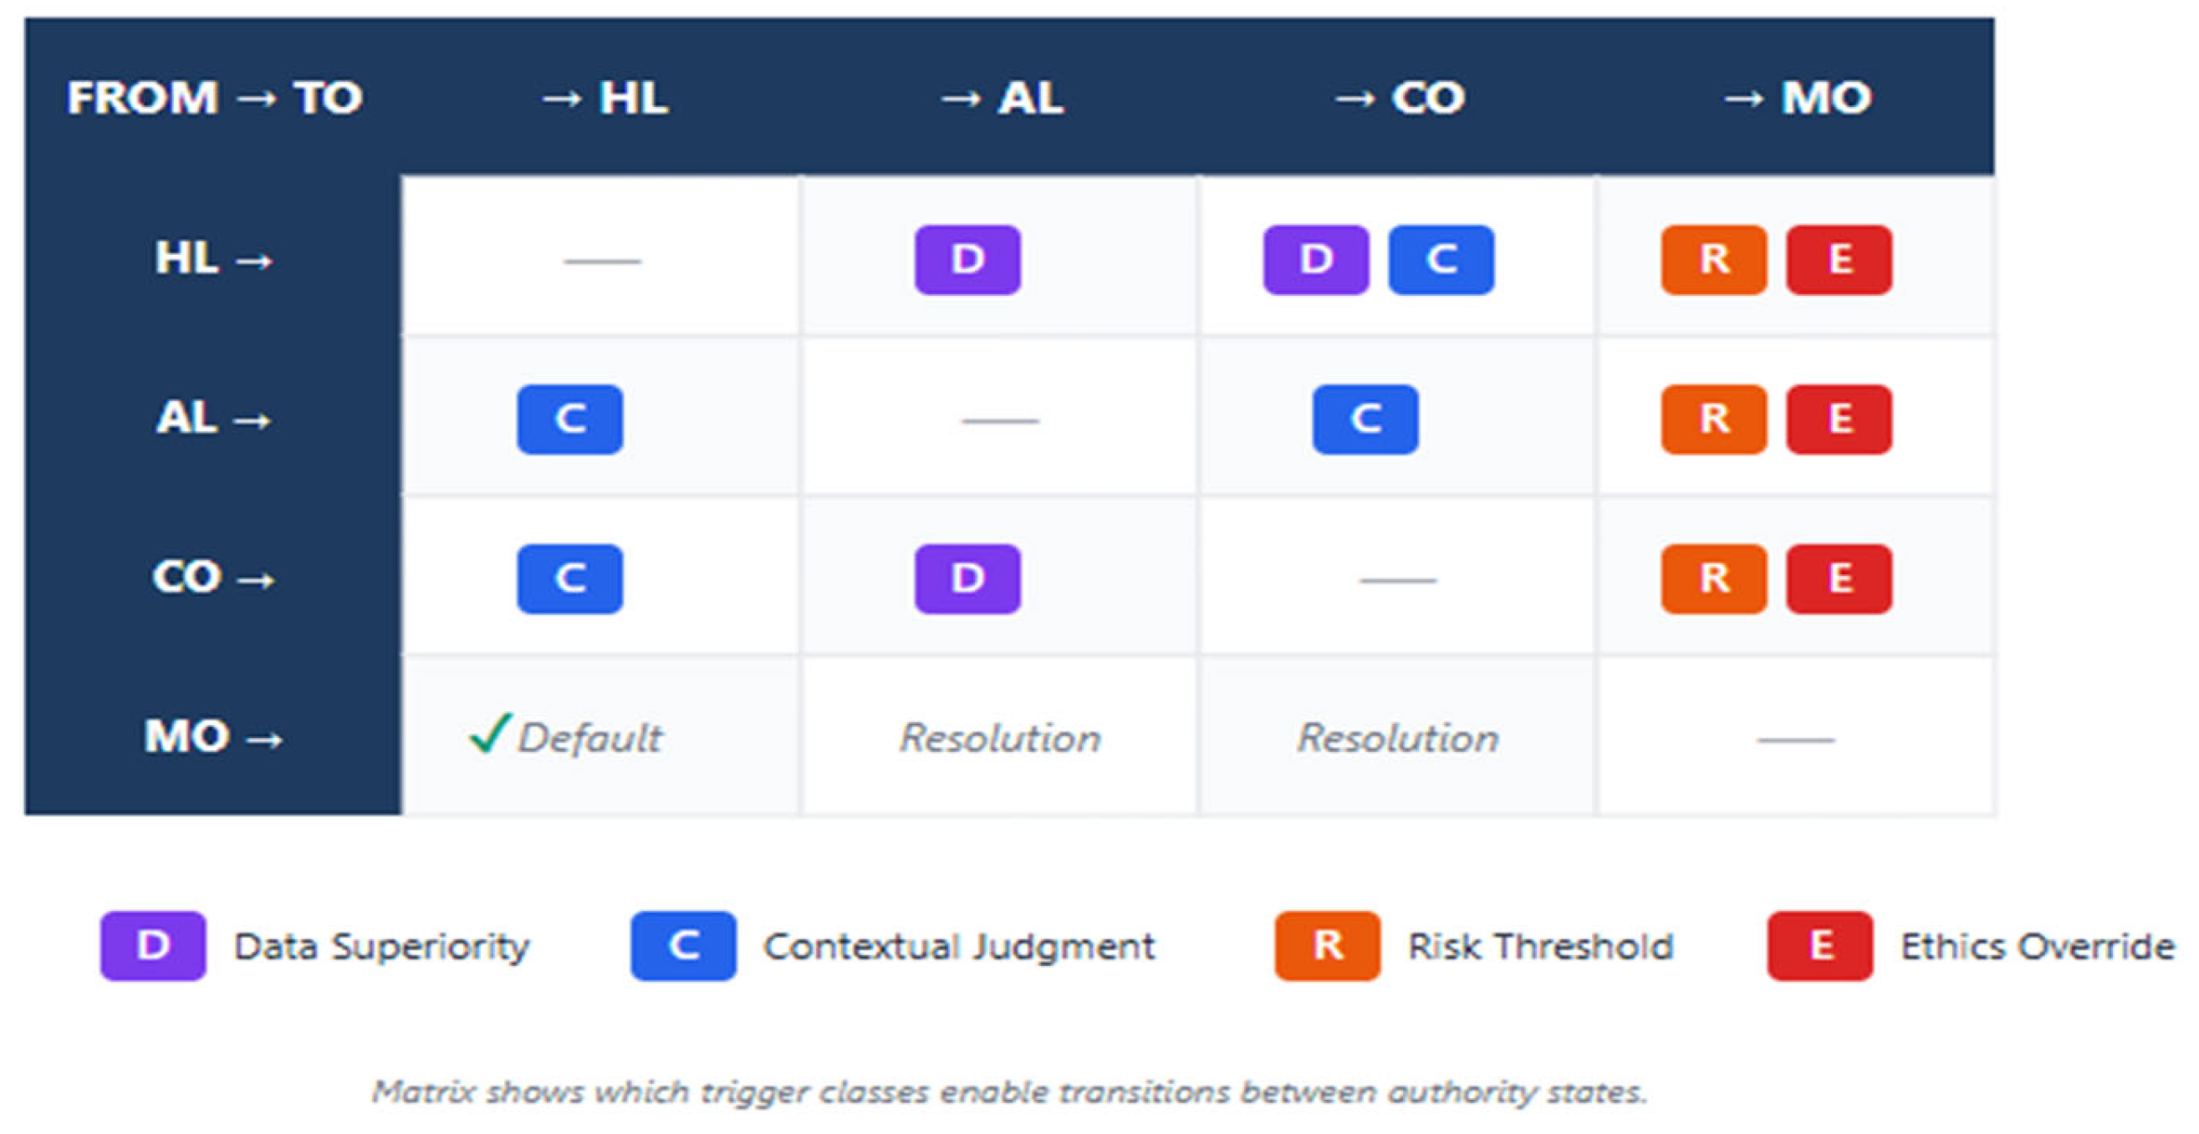Click the purple Data Superiority legend swatch
This screenshot has width=2199, height=1134.
click(153, 945)
